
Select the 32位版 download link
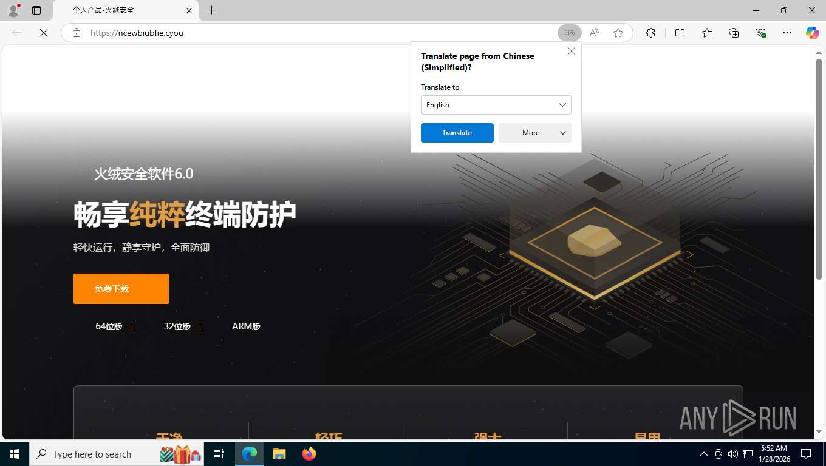click(x=177, y=326)
